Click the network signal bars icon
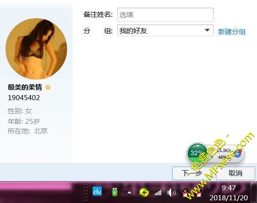Viewport: 257px width, 203px height. 158,193
